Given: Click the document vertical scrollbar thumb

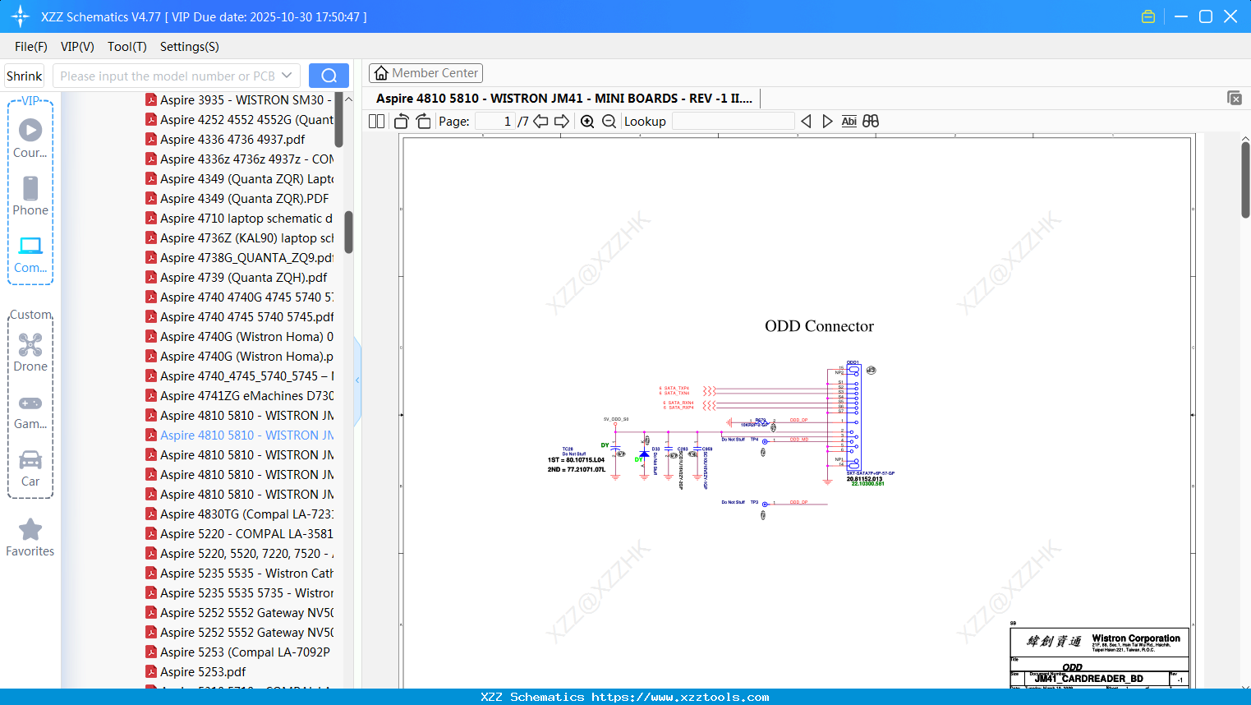Looking at the screenshot, I should [x=1245, y=179].
